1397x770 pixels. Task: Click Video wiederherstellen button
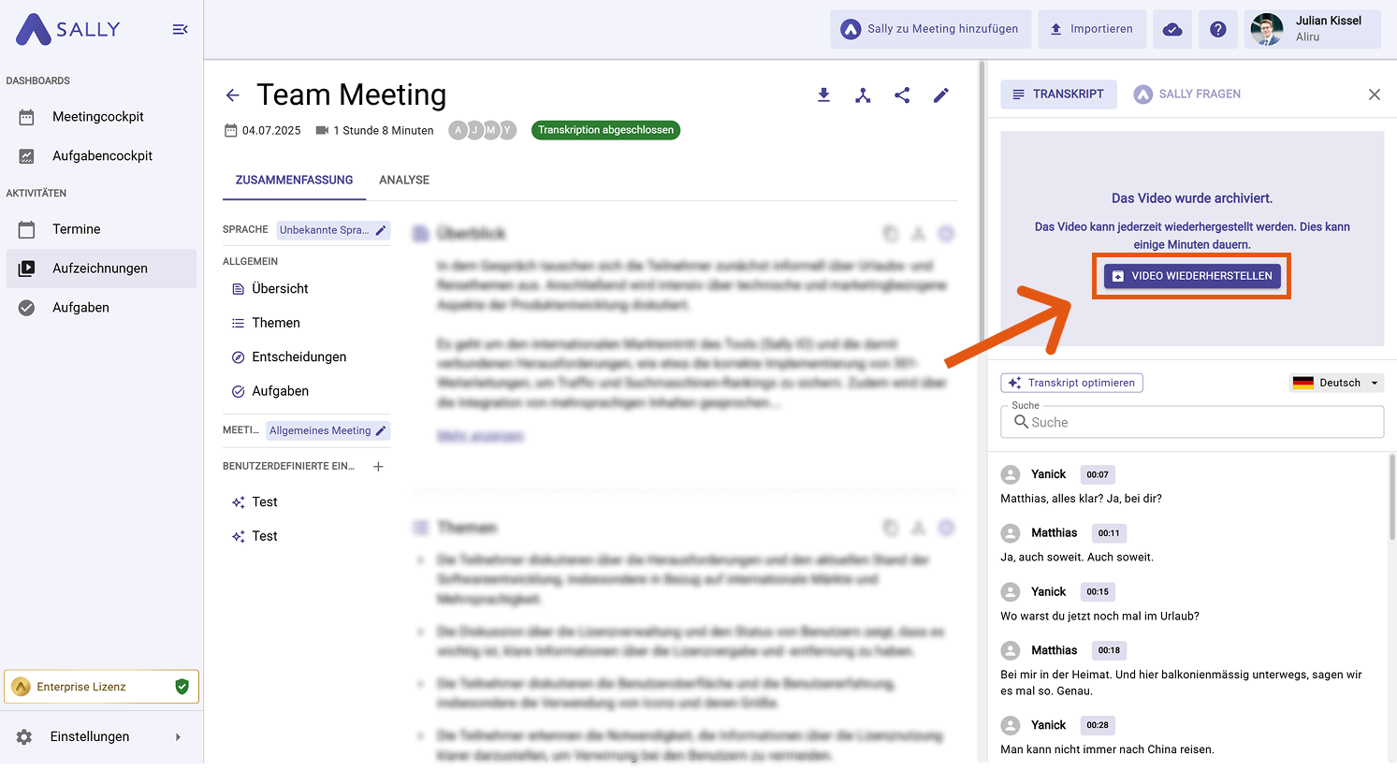point(1191,276)
